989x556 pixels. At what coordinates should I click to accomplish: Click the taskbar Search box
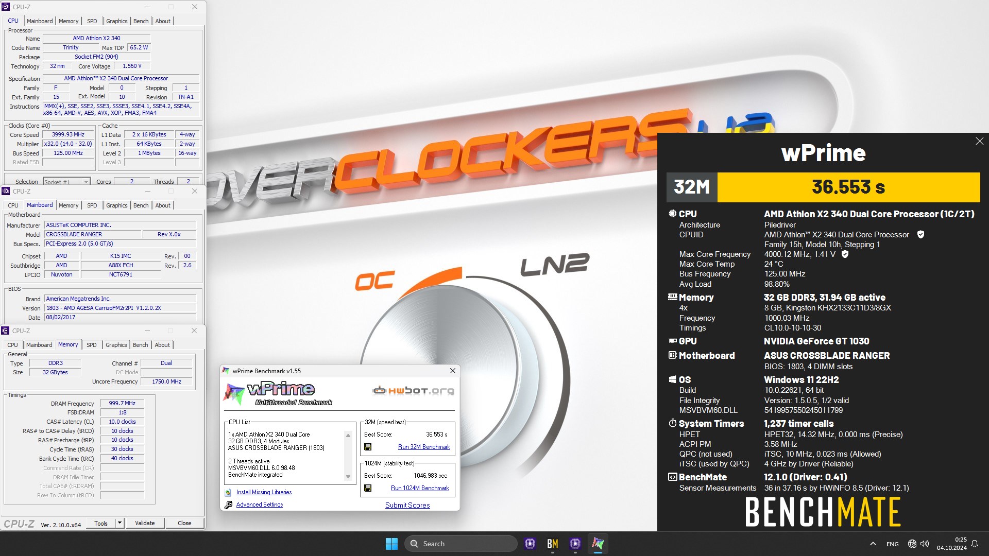[x=461, y=544]
